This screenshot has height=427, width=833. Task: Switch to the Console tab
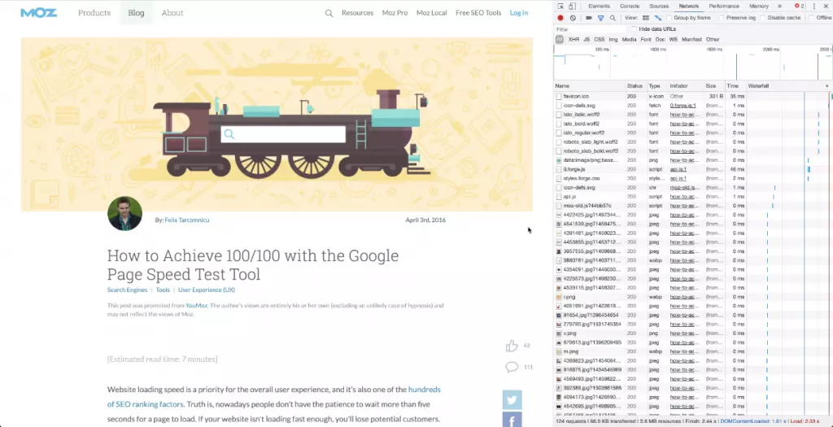(x=630, y=6)
